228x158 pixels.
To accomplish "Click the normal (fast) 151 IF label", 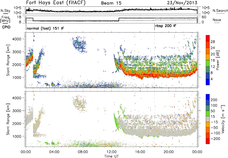I will pos(45,28).
